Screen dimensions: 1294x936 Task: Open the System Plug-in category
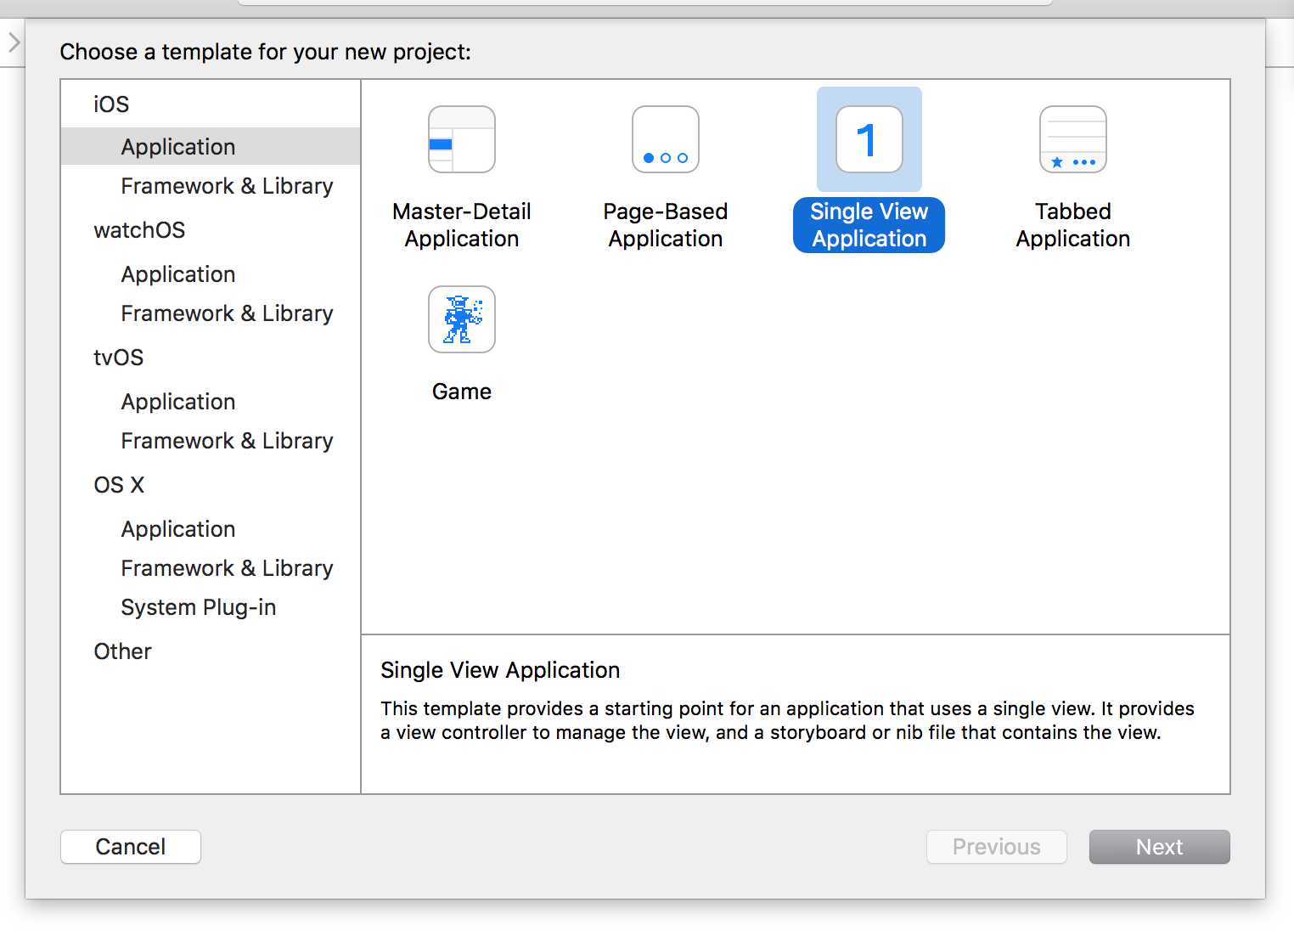point(211,607)
